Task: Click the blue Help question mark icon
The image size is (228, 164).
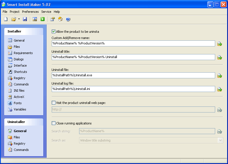Action: (68, 19)
